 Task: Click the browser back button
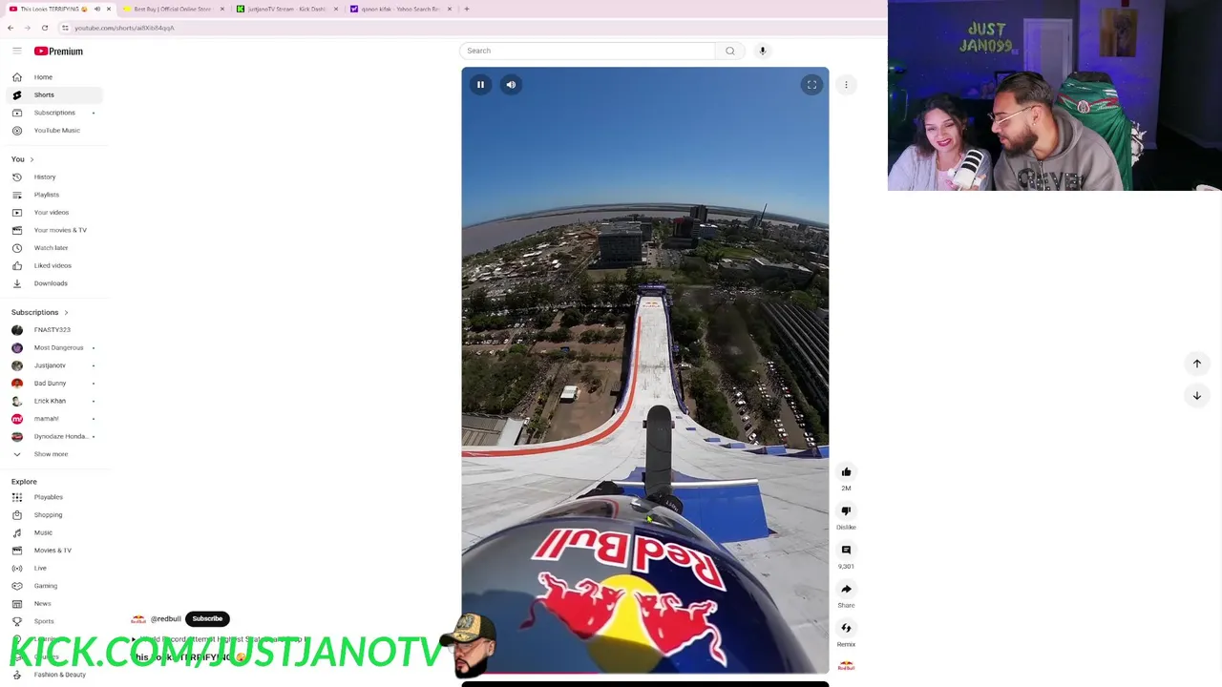coord(11,28)
